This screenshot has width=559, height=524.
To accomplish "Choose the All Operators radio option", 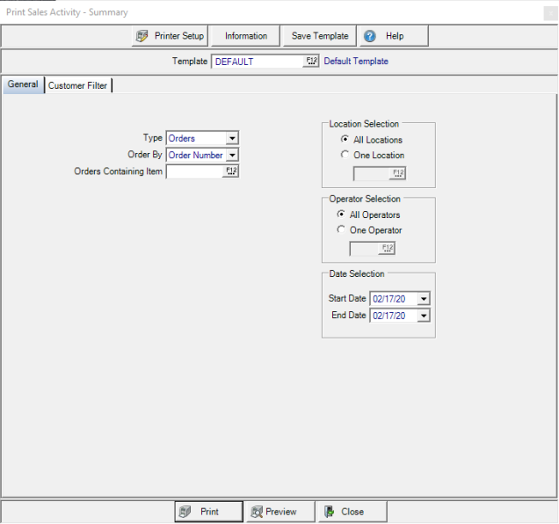I will [x=341, y=215].
